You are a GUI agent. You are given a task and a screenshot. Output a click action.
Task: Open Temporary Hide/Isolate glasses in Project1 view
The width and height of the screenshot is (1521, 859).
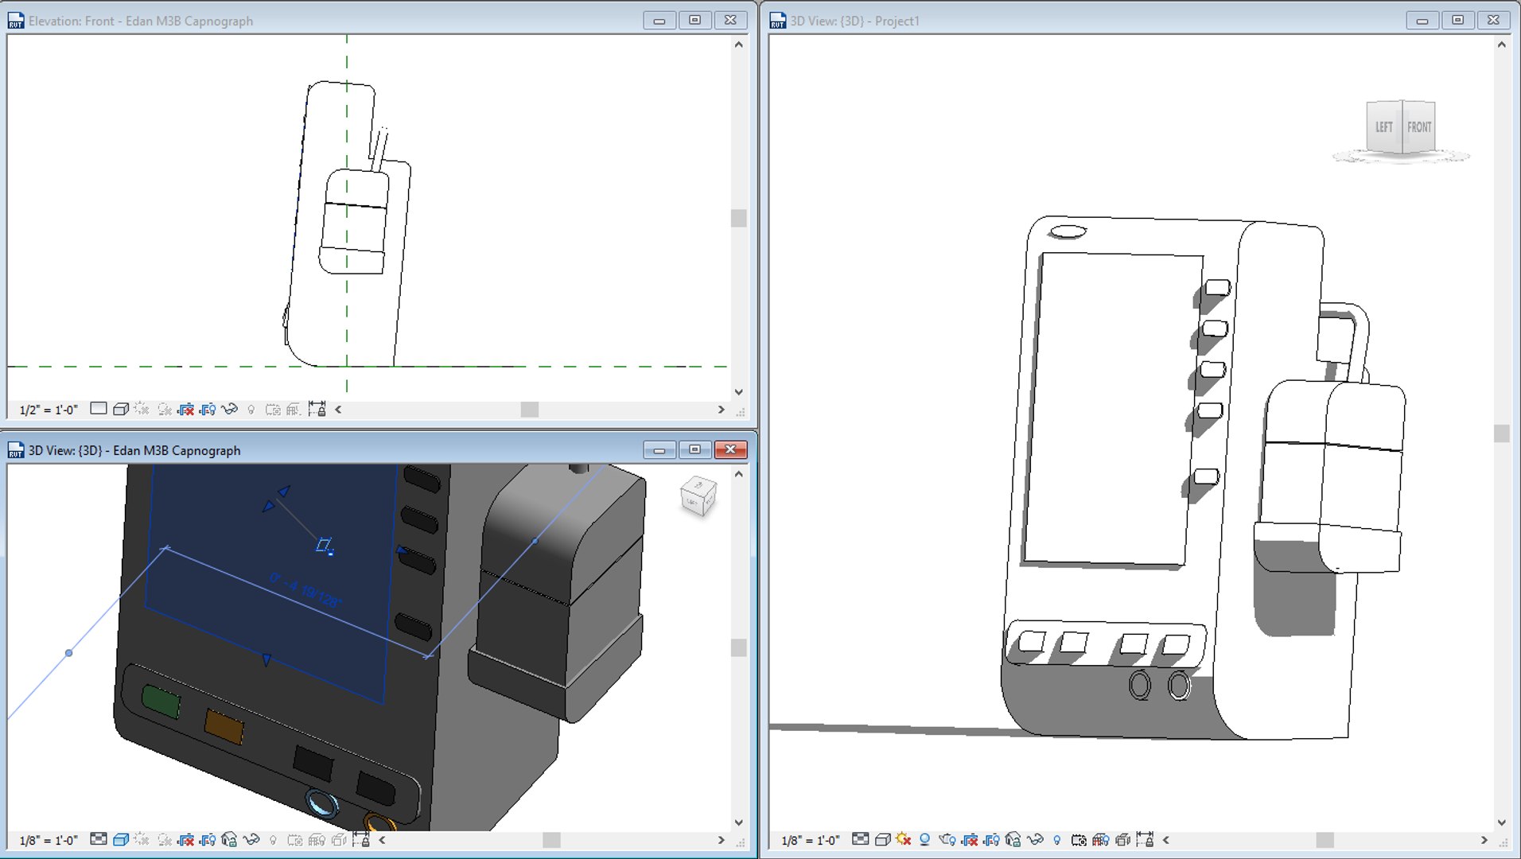point(1035,839)
